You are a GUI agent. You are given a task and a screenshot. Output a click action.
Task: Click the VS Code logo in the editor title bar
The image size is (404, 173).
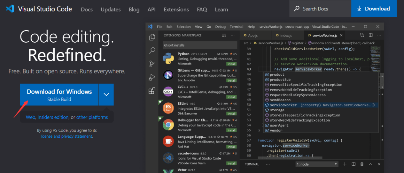coord(150,27)
